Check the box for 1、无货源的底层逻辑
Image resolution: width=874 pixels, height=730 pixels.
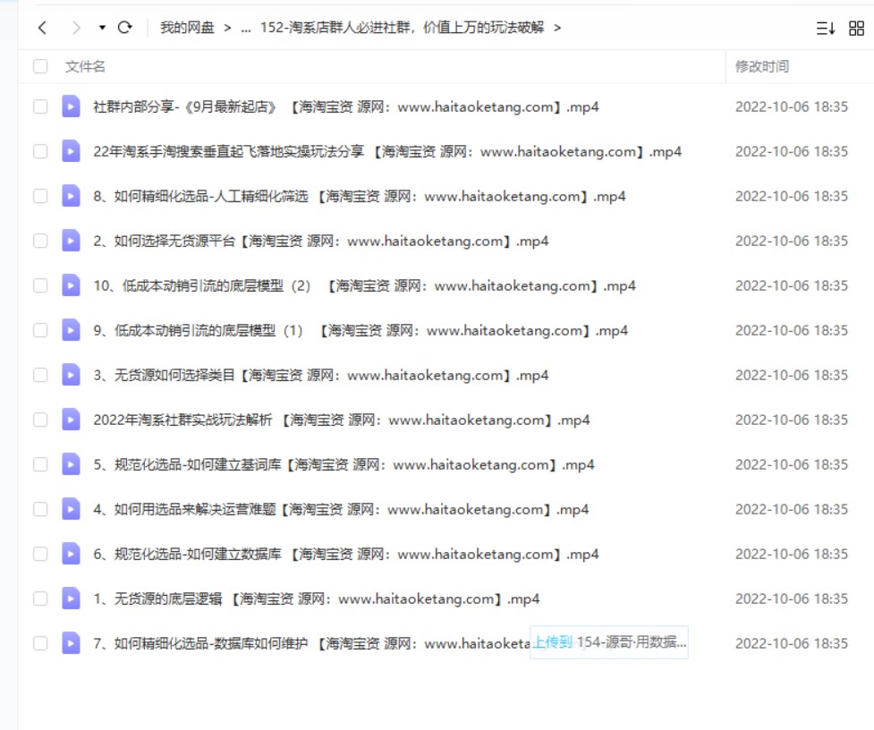(40, 598)
